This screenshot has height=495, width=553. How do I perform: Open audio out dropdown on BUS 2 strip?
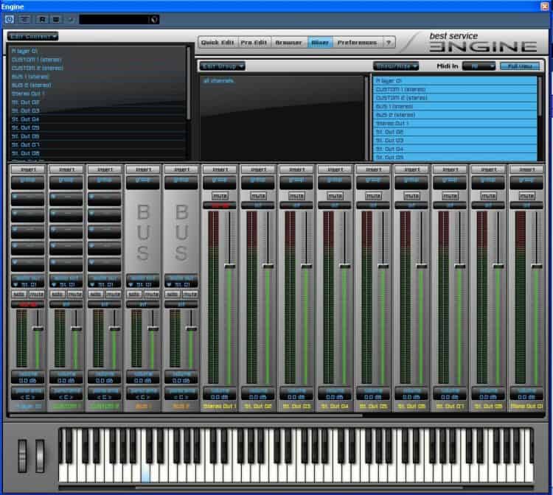pyautogui.click(x=181, y=284)
